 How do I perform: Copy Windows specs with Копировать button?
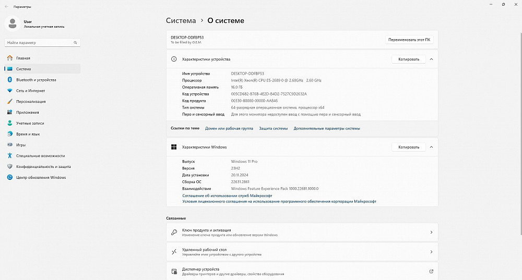tap(409, 147)
